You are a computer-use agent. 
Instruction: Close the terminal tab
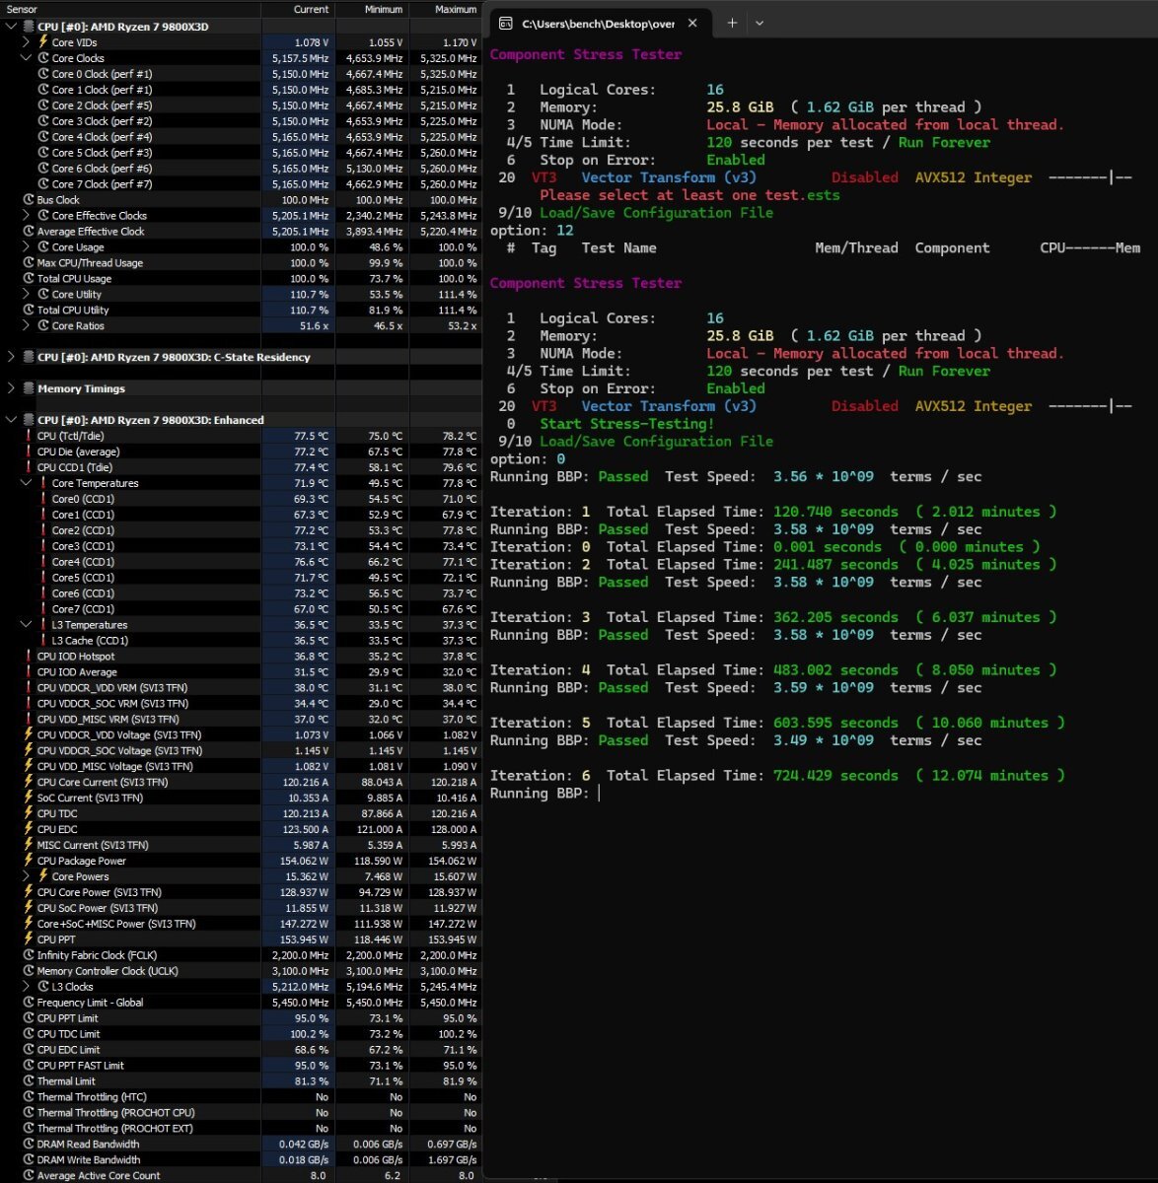692,23
